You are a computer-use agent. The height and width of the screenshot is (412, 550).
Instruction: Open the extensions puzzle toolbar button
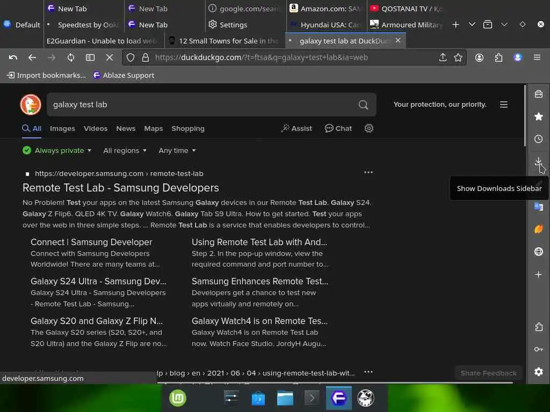(498, 57)
